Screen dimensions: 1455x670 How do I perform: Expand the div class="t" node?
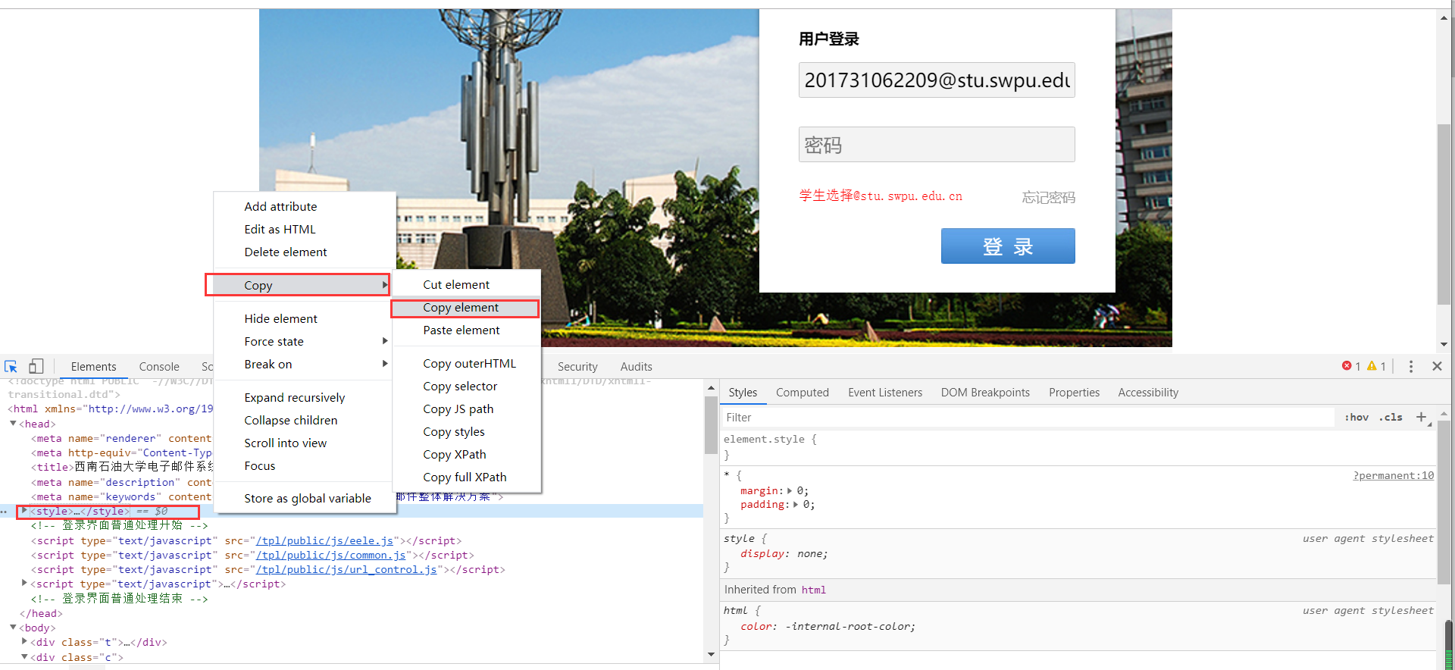24,642
